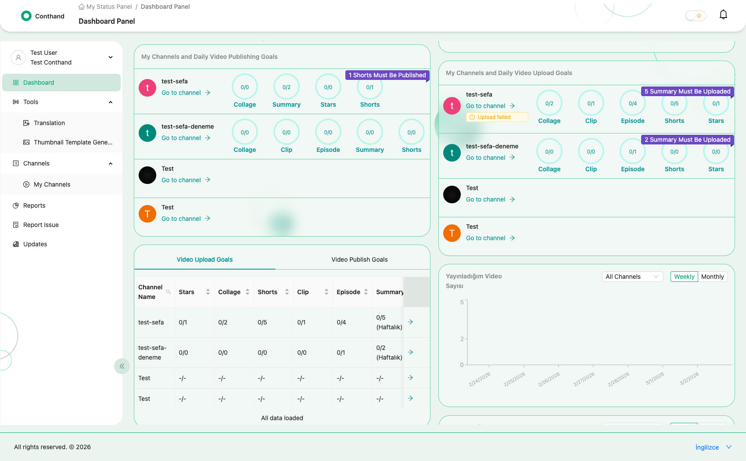The height and width of the screenshot is (461, 746).
Task: Open the All Channels dropdown
Action: pyautogui.click(x=632, y=277)
